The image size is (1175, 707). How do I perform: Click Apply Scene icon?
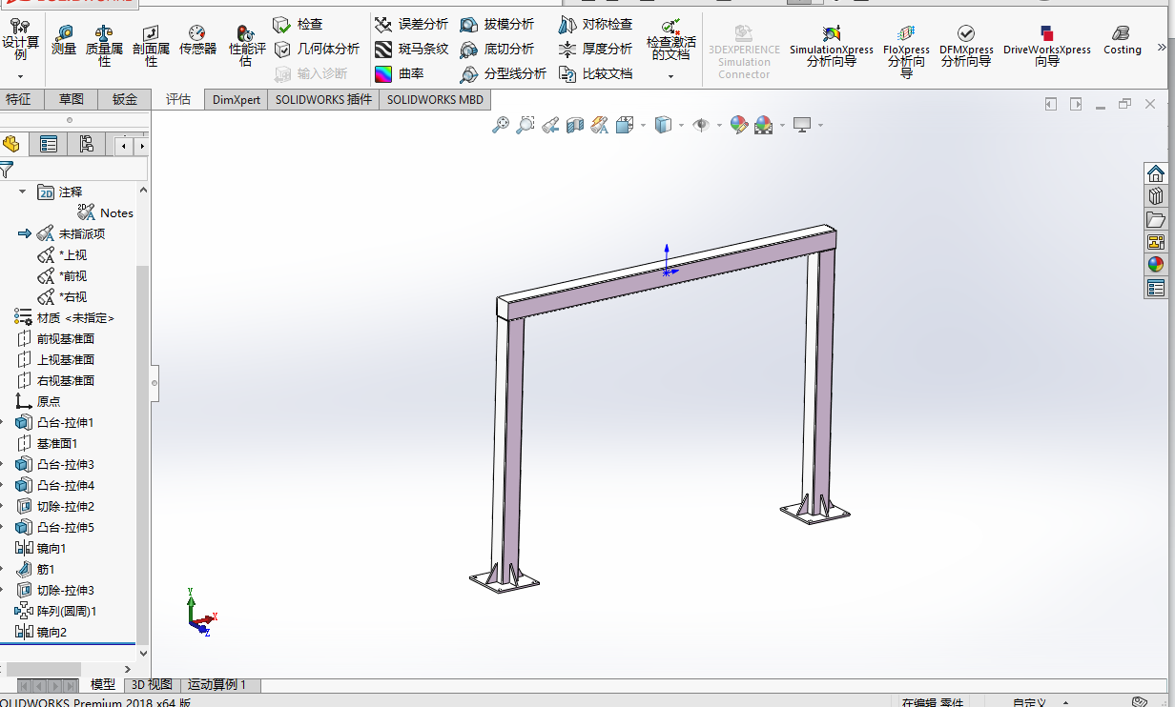(x=763, y=125)
